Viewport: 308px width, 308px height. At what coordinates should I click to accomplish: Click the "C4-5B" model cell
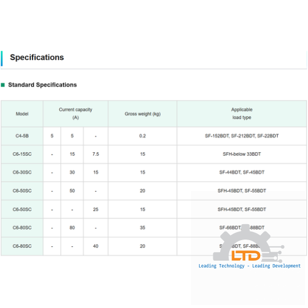click(22, 136)
